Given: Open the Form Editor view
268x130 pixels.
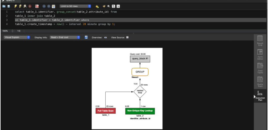Looking at the screenshot, I should 260,54.
